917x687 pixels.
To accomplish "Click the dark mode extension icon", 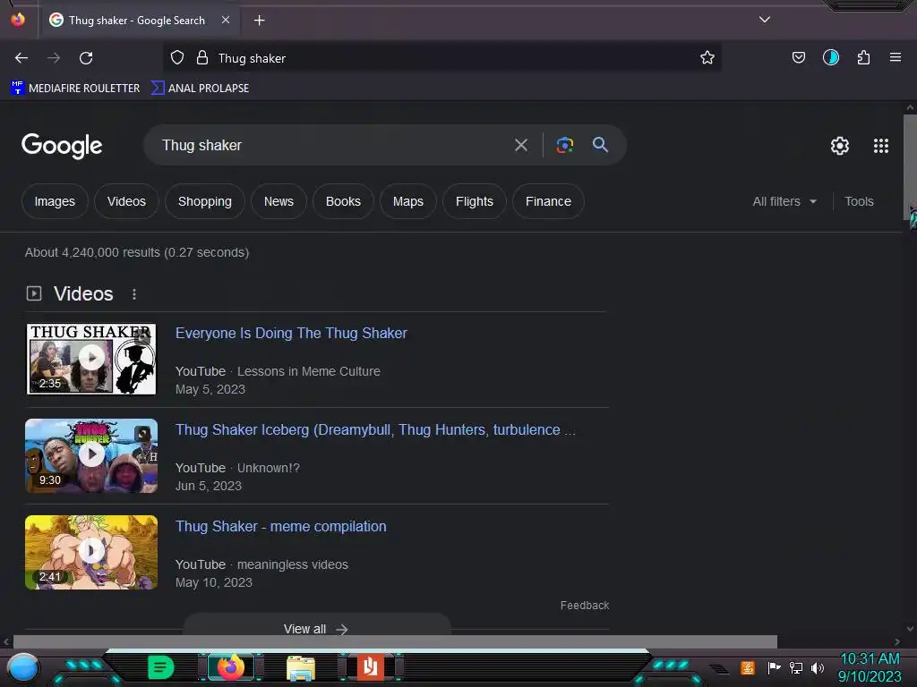I will [831, 57].
